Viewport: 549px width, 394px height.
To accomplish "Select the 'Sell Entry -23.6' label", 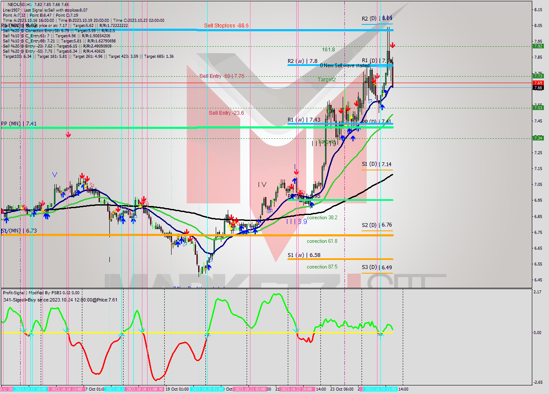I will click(x=226, y=113).
